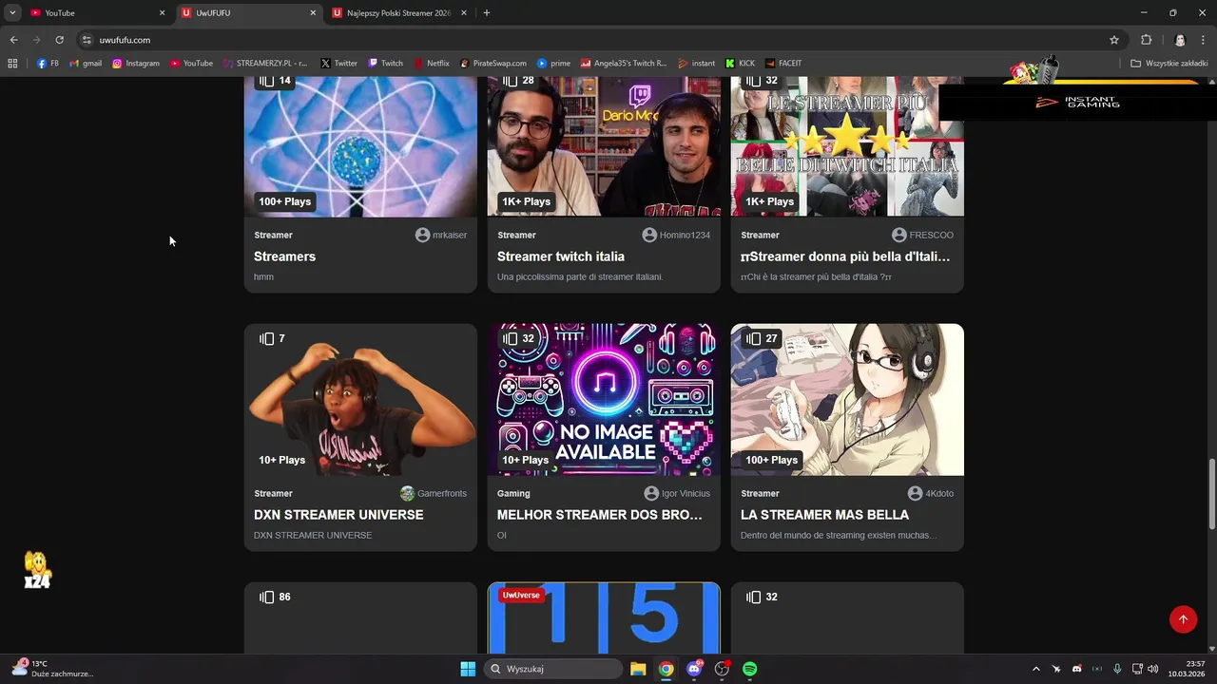Open the prime bookmark
1217x684 pixels.
[554, 64]
